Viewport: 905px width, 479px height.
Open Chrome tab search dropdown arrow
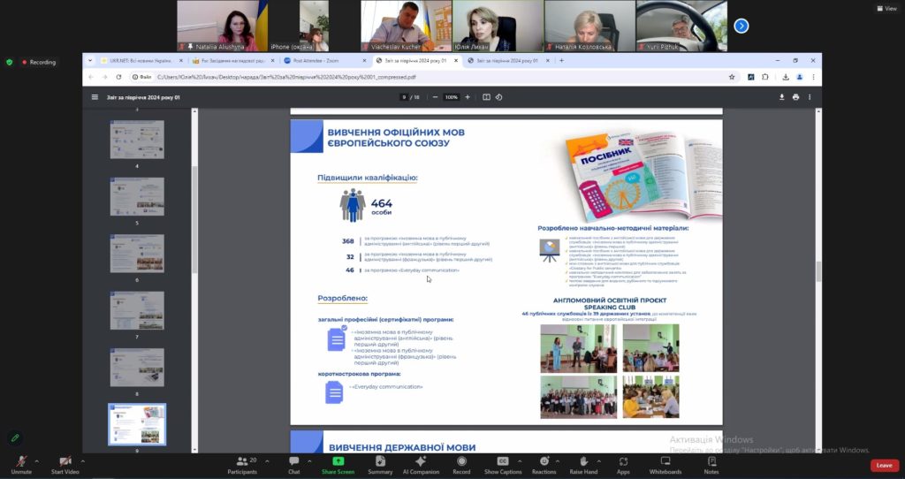tap(90, 60)
